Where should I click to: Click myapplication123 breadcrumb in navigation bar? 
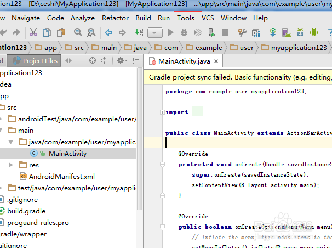pos(294,48)
